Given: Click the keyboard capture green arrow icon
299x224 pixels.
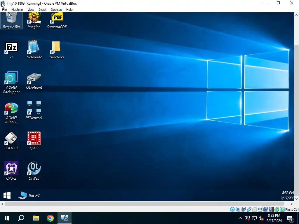Looking at the screenshot, I should [282, 209].
